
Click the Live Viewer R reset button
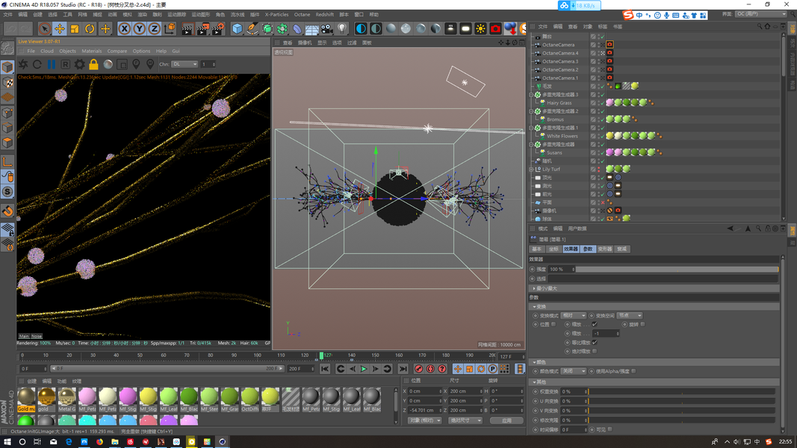tap(65, 64)
